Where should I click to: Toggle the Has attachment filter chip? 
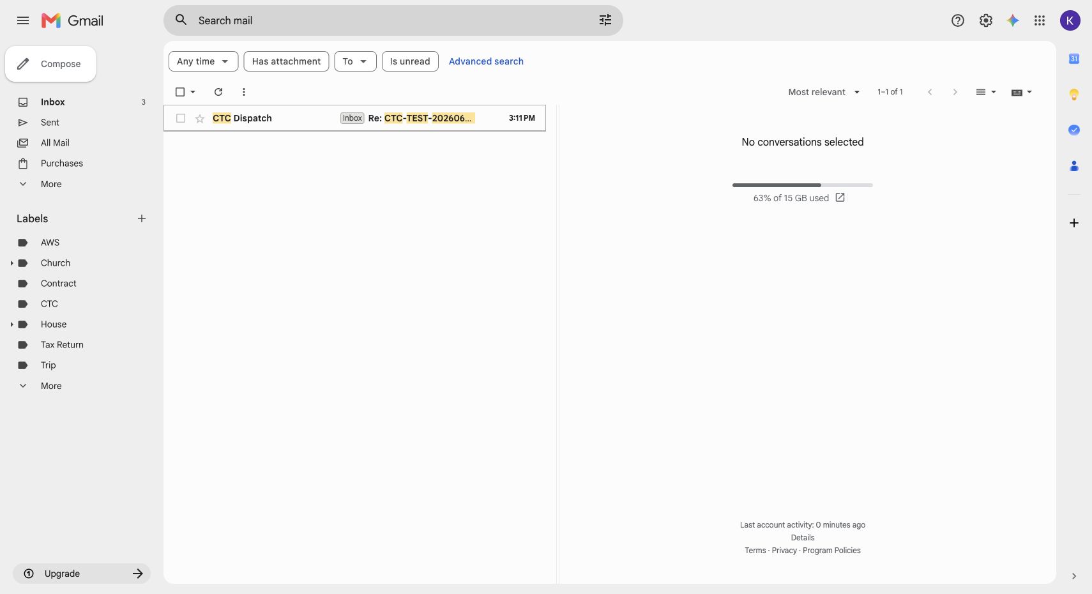pyautogui.click(x=286, y=61)
